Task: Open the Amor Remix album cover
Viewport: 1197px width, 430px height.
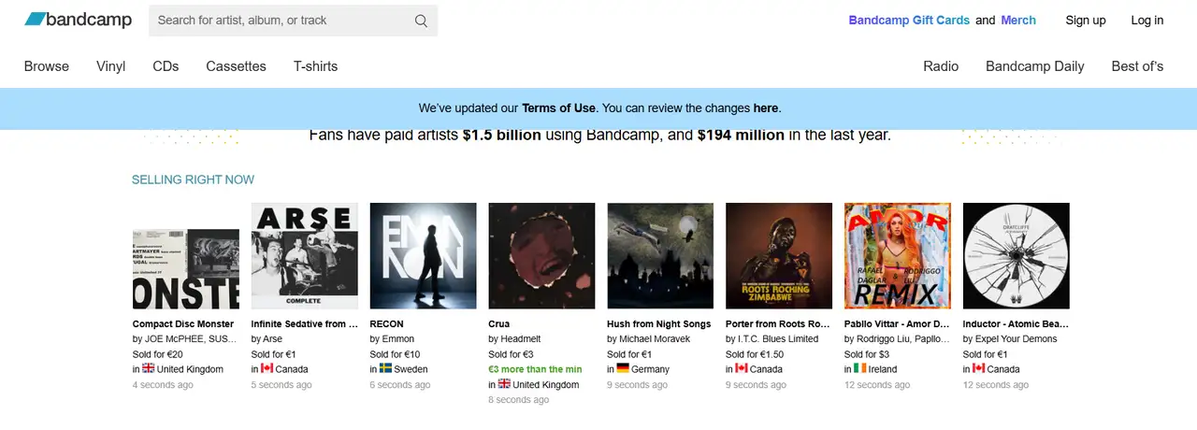Action: pos(898,256)
